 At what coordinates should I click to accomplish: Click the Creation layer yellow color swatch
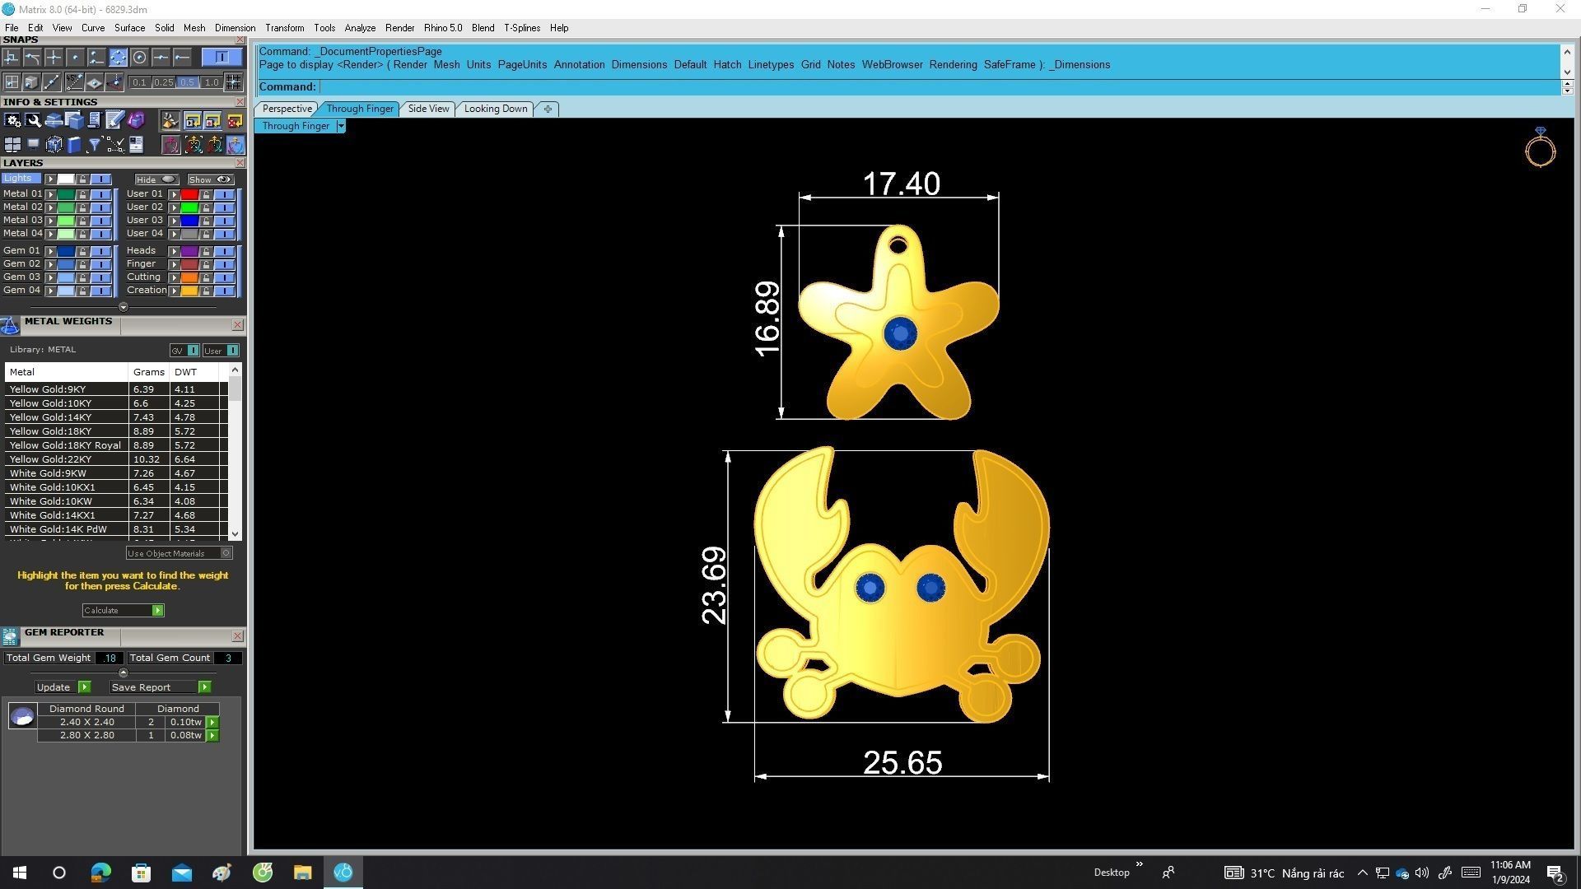[189, 291]
